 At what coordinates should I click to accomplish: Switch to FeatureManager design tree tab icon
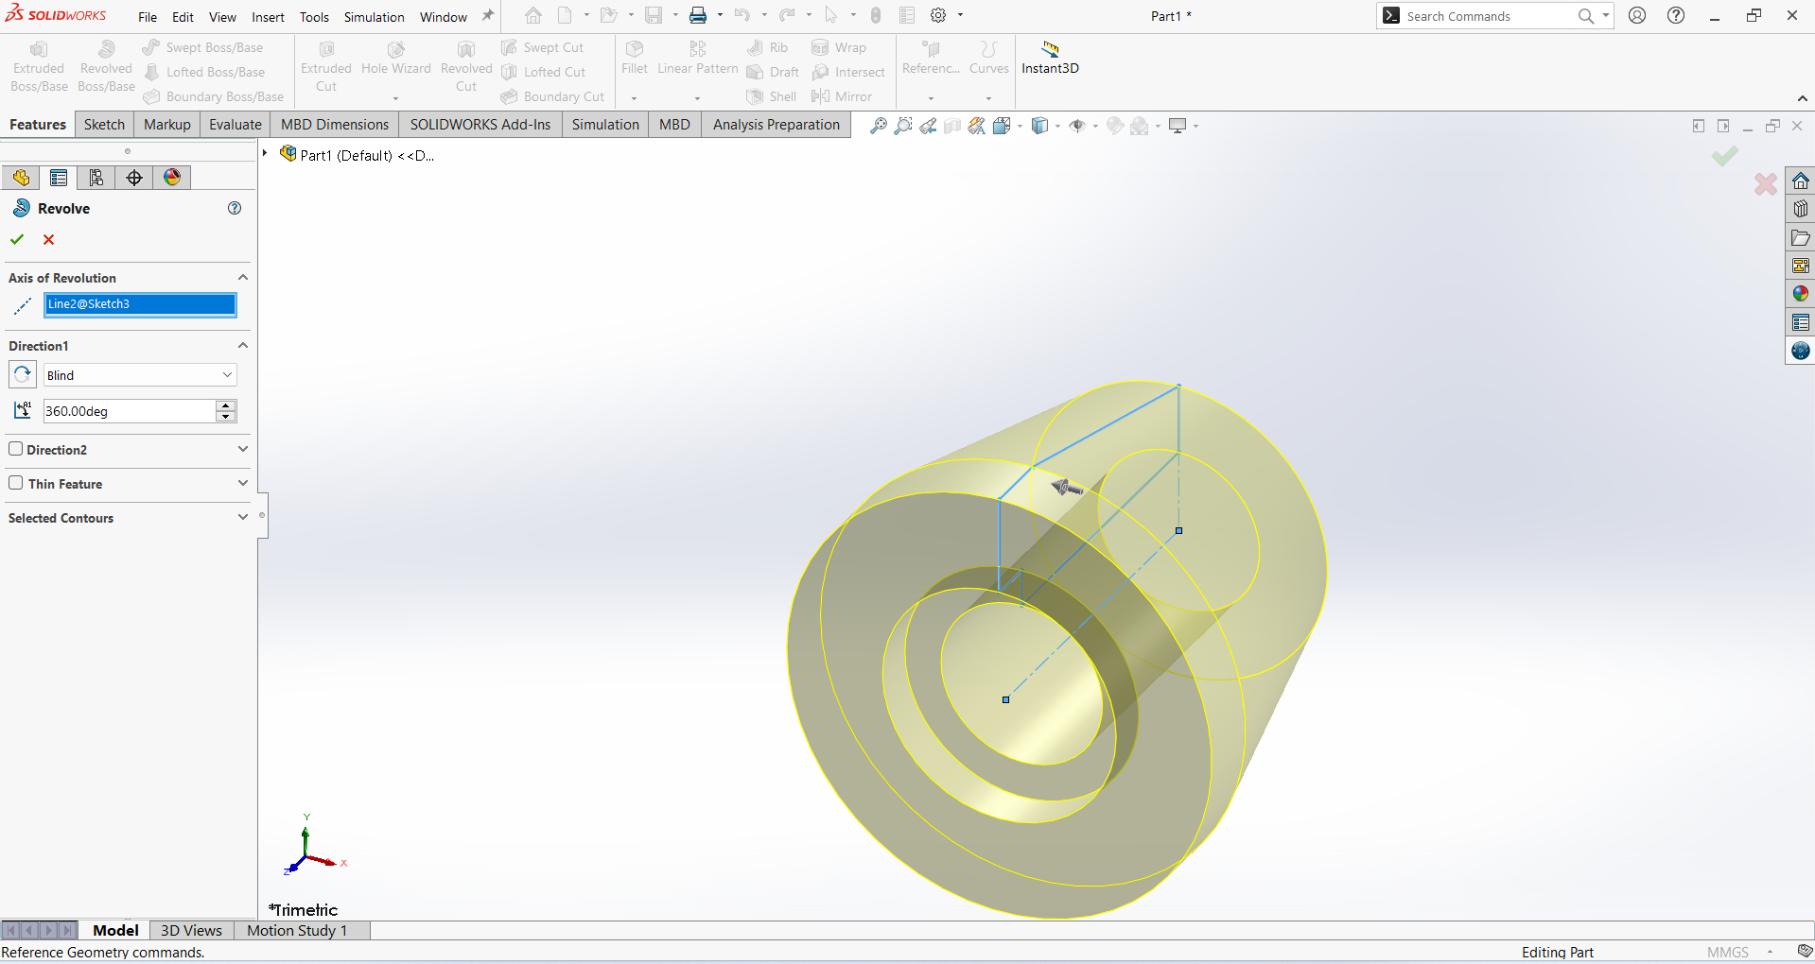21,178
